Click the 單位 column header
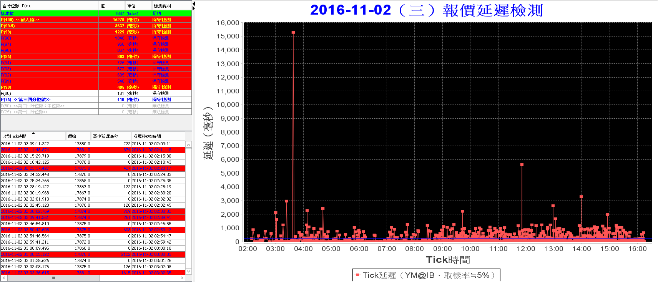Screen dimensions: 658x282 coord(138,5)
